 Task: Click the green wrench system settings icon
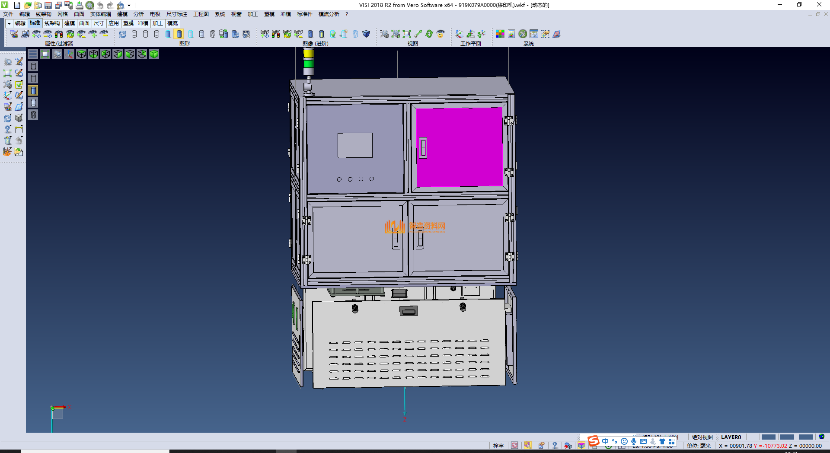(x=523, y=34)
